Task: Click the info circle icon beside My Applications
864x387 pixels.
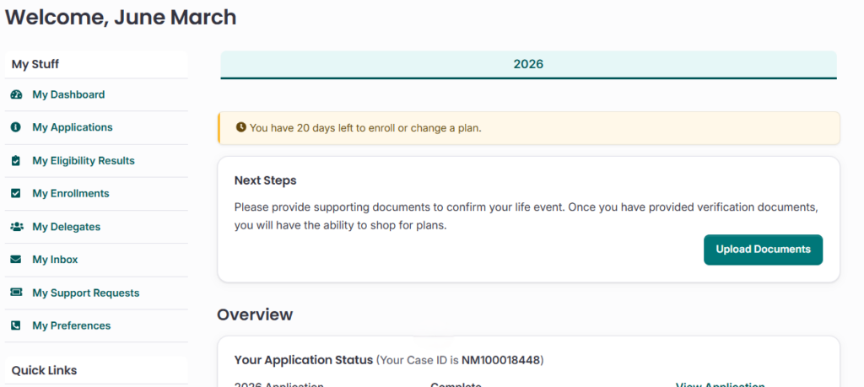Action: (x=16, y=127)
